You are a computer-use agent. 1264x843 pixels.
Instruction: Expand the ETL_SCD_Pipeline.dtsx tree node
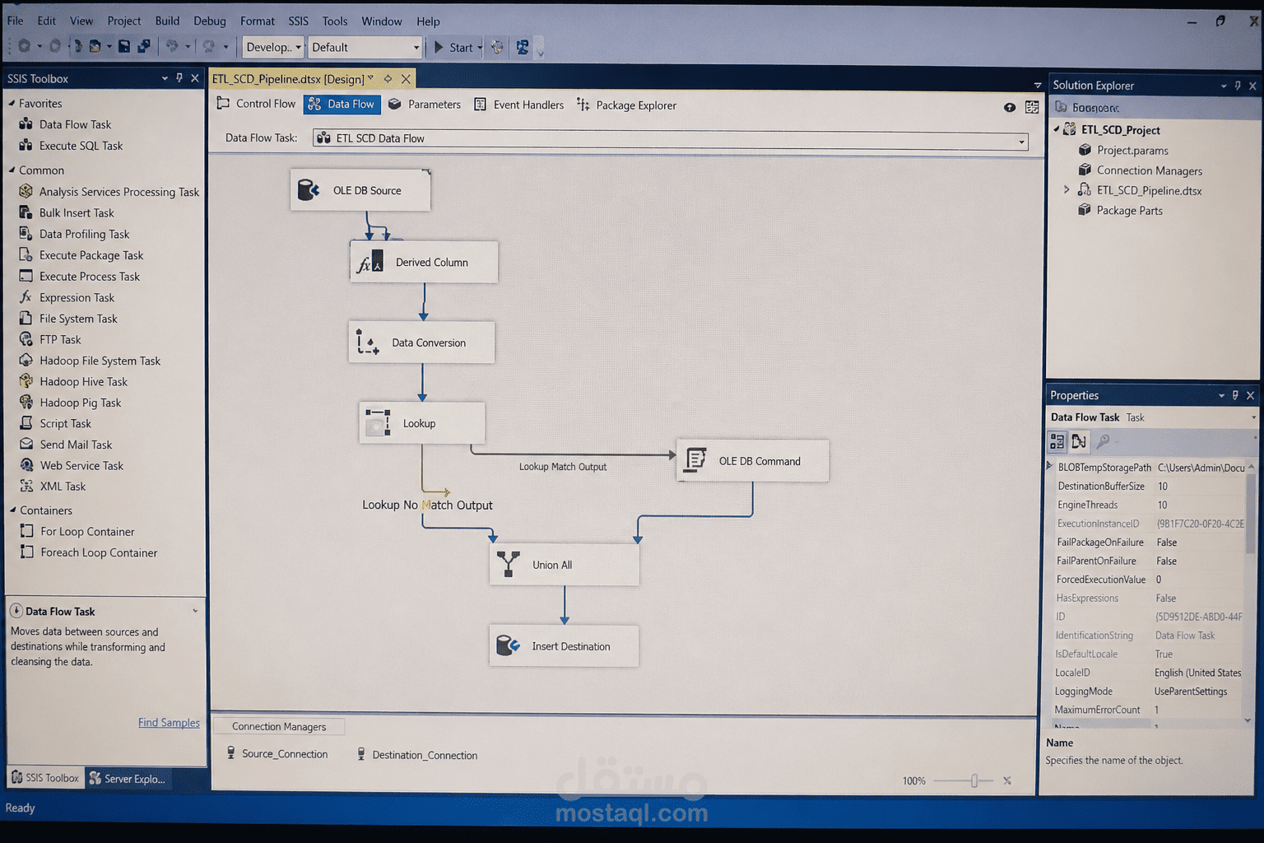(x=1066, y=190)
